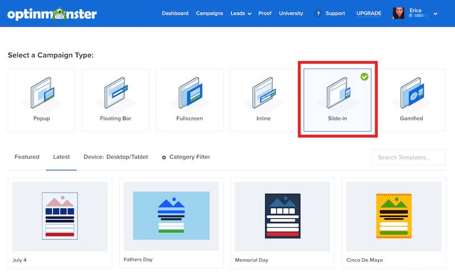Go to the Dashboard page
Image resolution: width=455 pixels, height=275 pixels.
(x=175, y=13)
